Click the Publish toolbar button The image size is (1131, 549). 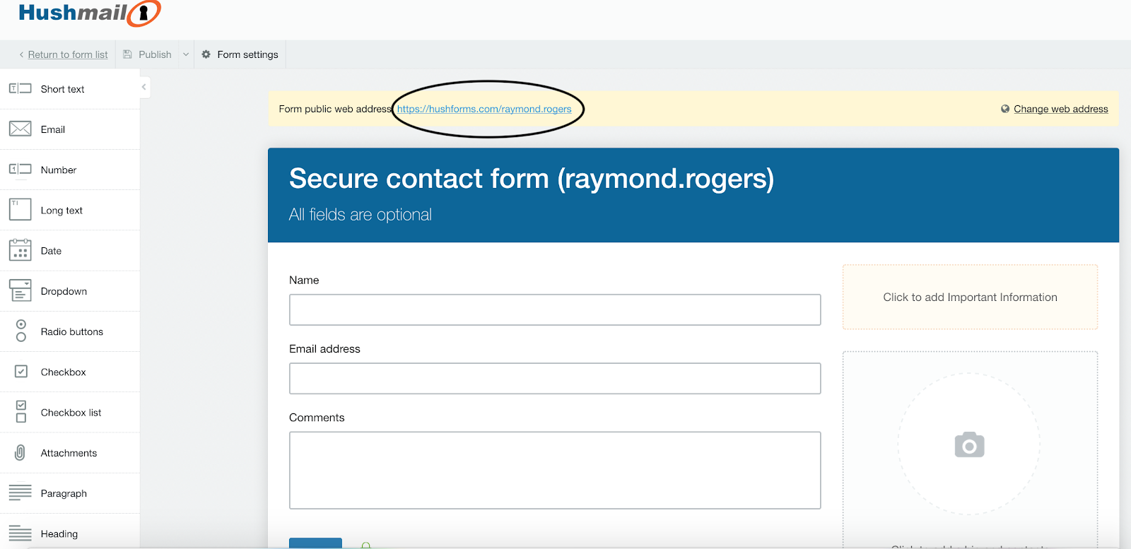click(147, 54)
